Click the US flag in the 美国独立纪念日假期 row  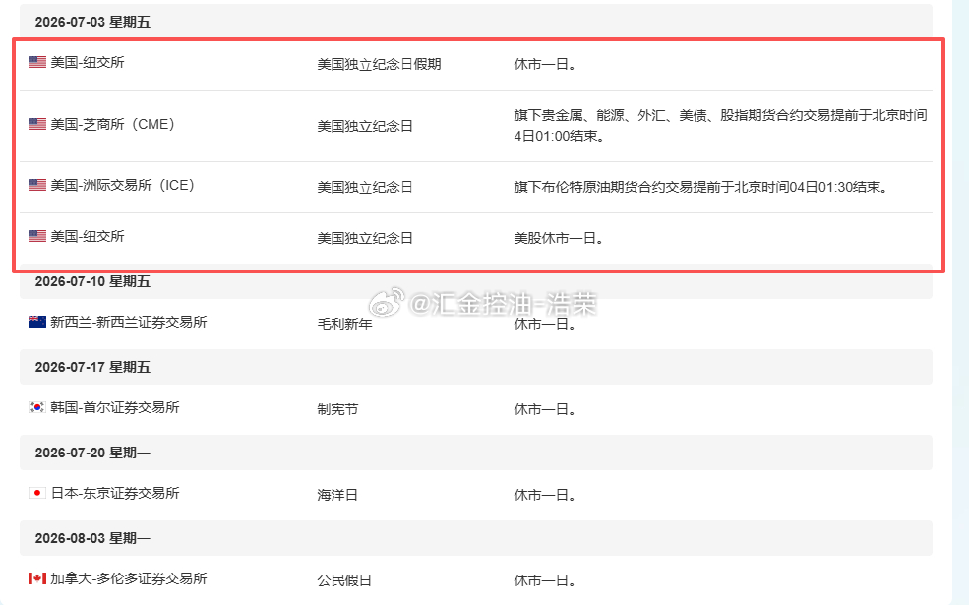pyautogui.click(x=37, y=62)
